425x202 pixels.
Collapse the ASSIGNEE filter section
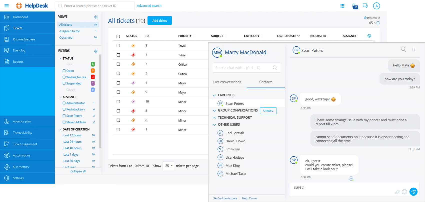click(60, 97)
